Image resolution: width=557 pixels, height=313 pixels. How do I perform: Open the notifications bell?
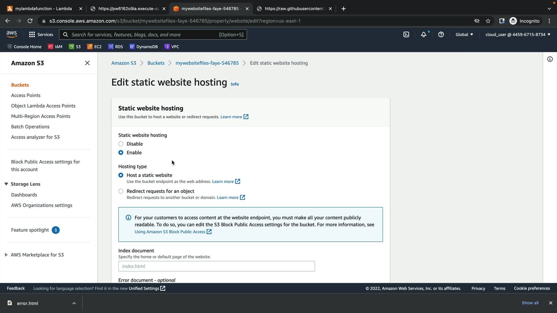coord(424,34)
